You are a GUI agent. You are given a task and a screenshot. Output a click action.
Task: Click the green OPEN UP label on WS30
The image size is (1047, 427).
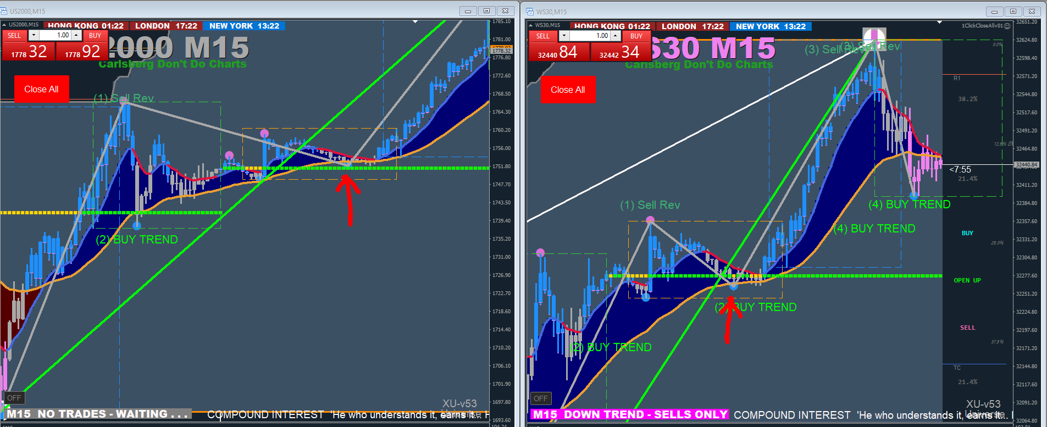coord(967,280)
